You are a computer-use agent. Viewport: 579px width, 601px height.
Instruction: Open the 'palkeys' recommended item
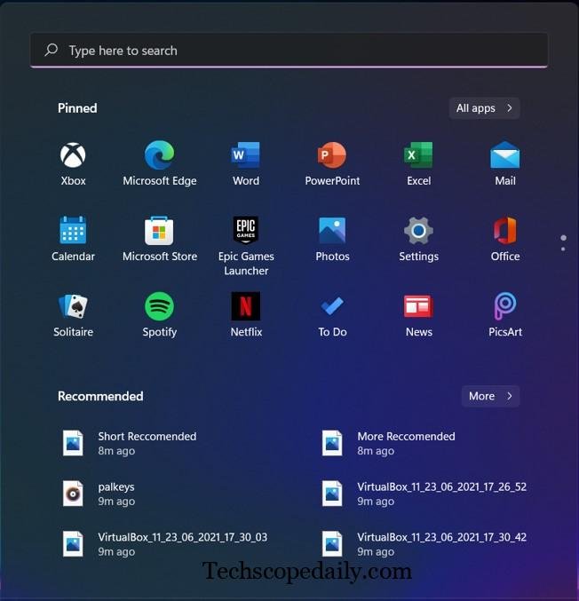click(99, 494)
